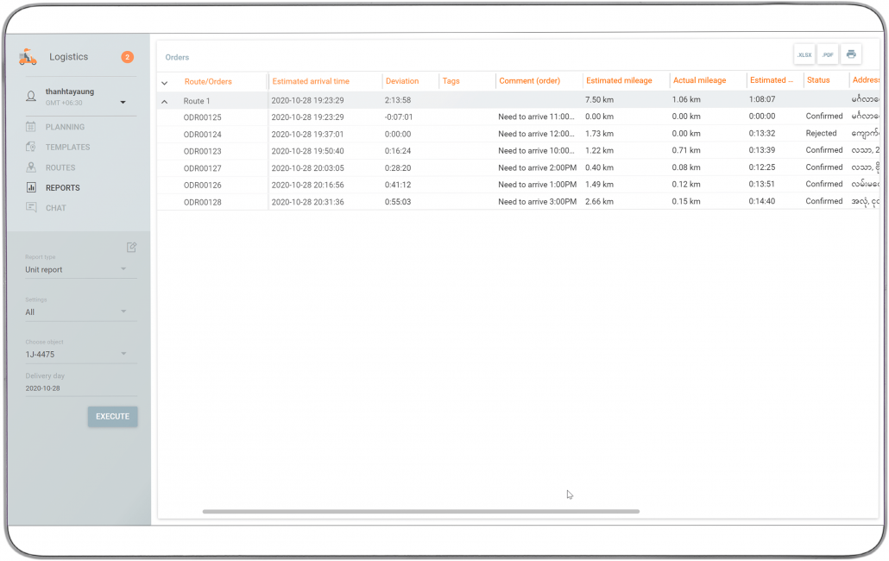Export the report as .XLSX
The image size is (889, 561).
click(x=804, y=54)
